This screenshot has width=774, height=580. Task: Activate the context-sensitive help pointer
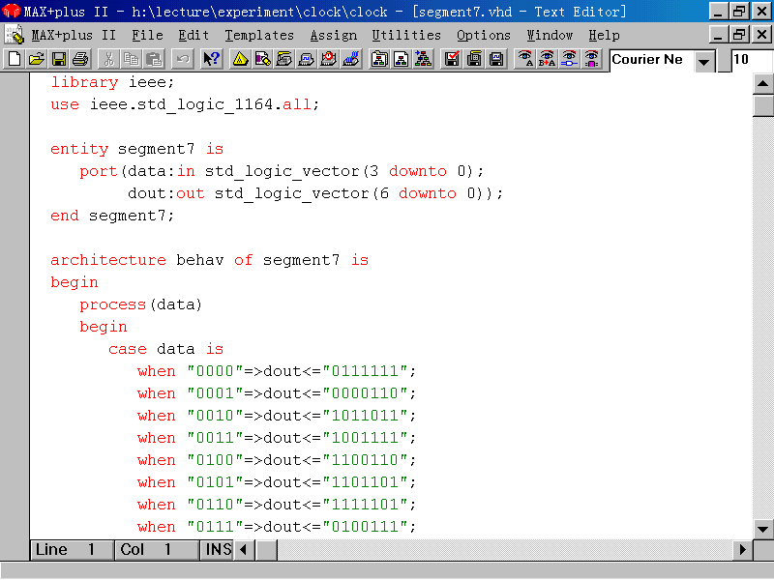tap(212, 60)
